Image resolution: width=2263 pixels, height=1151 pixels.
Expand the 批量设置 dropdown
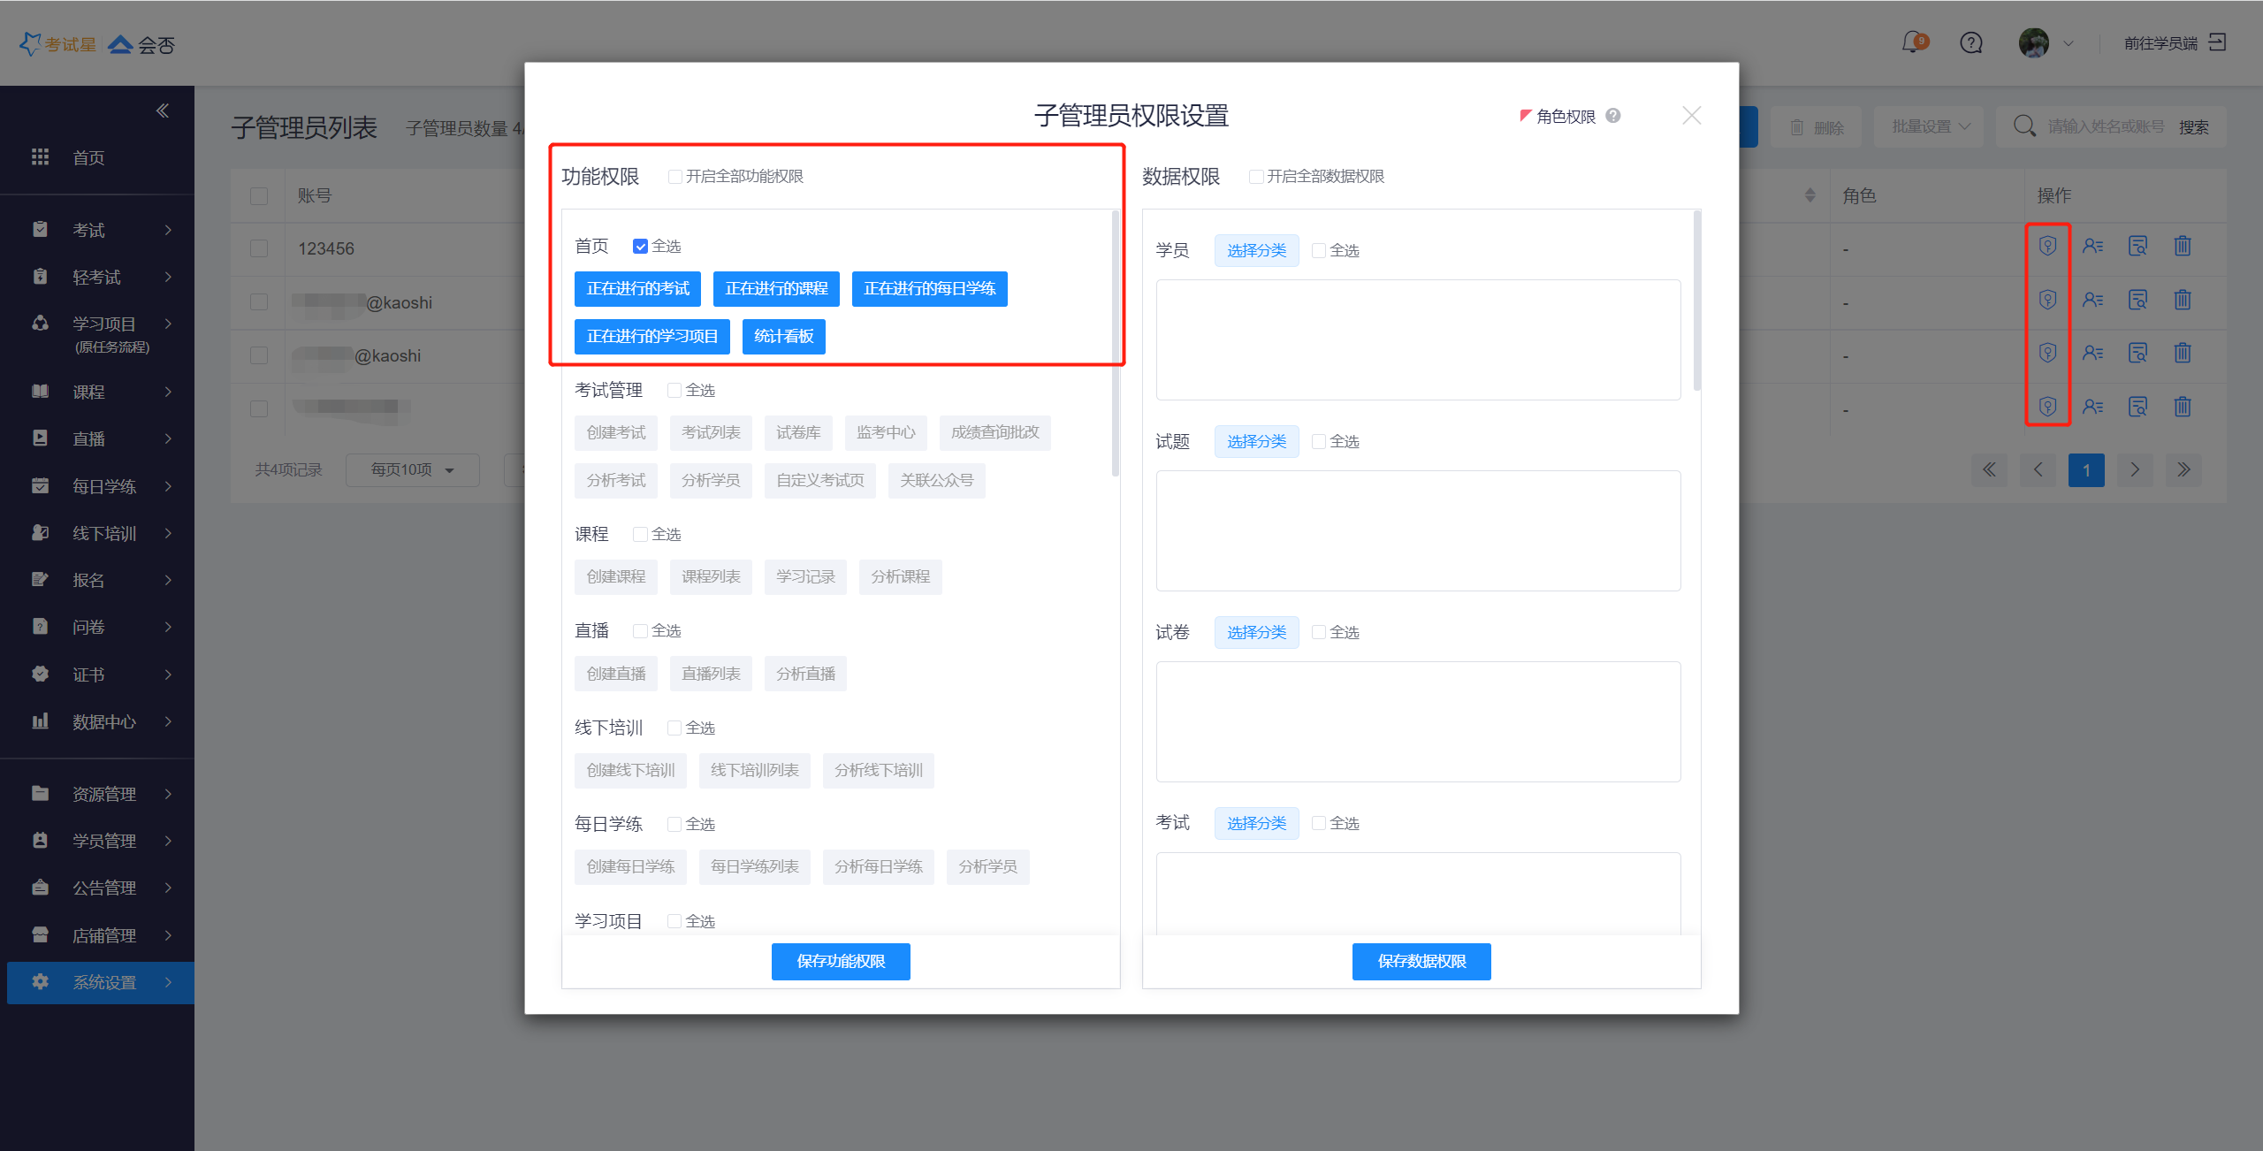pos(1931,127)
